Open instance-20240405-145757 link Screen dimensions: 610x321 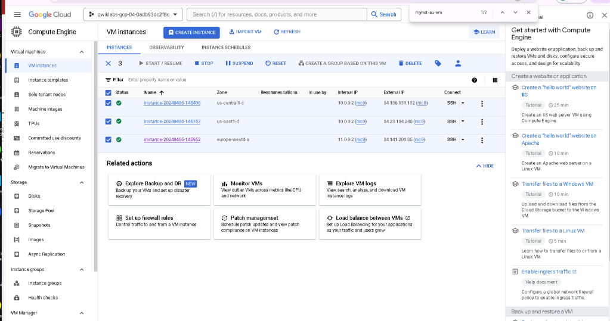click(x=172, y=121)
